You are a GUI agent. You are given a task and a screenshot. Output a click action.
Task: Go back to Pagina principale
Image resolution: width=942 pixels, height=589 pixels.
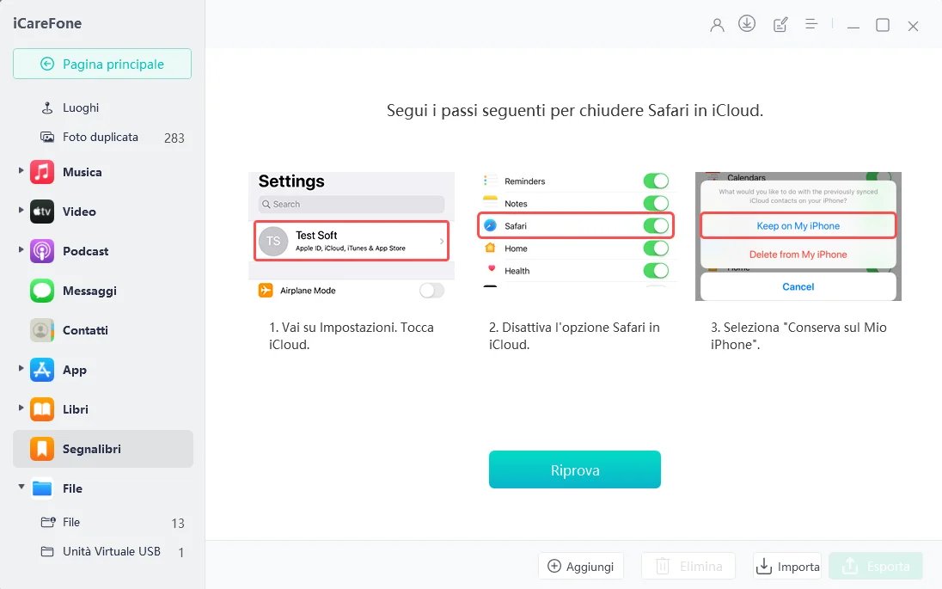pyautogui.click(x=102, y=64)
